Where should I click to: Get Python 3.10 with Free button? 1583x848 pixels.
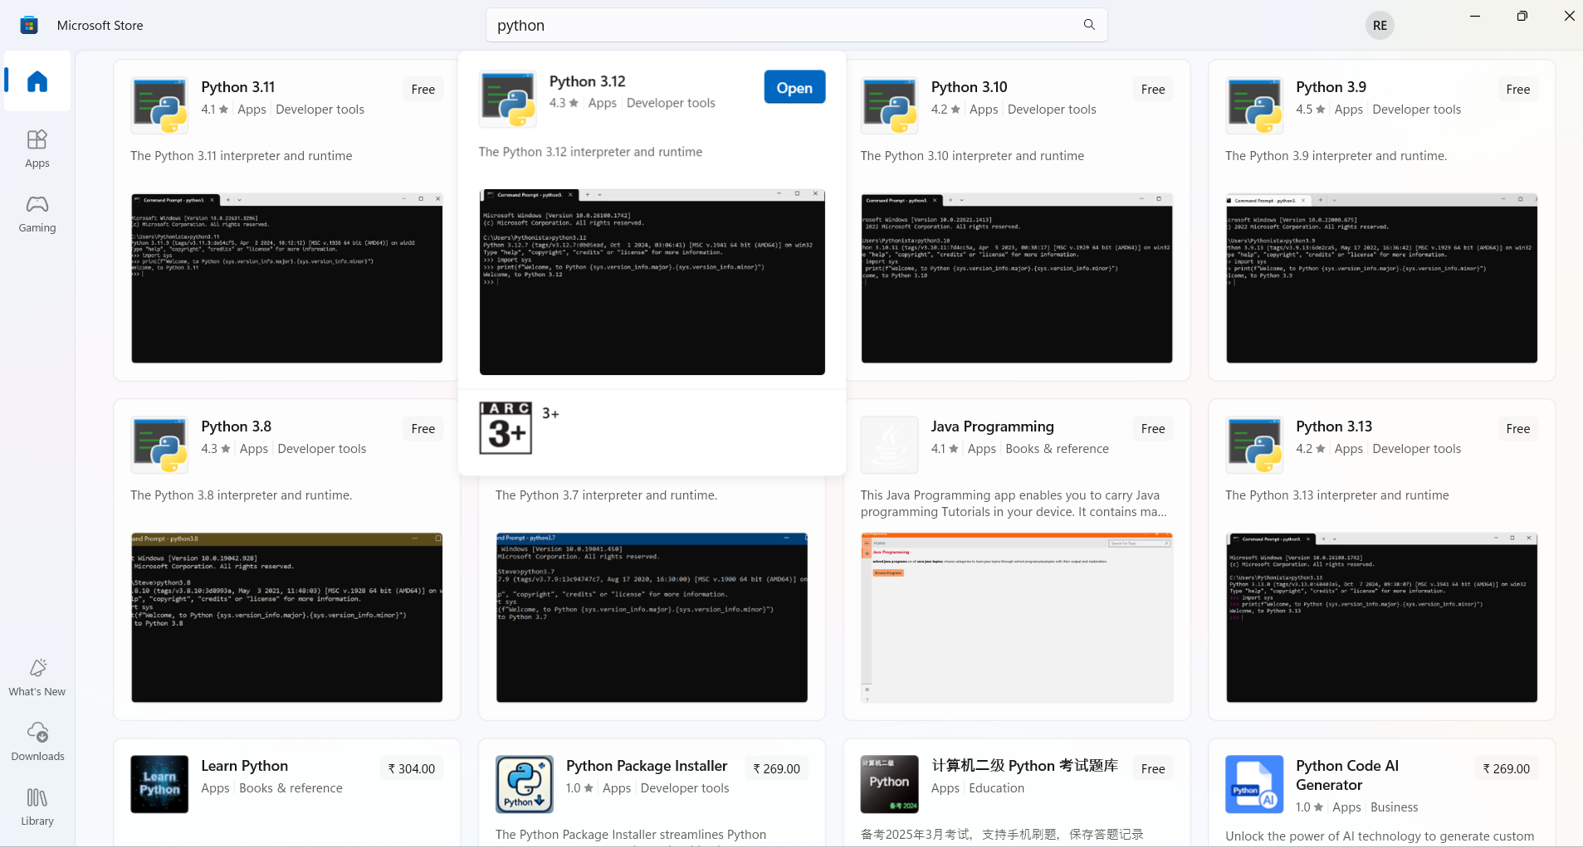tap(1153, 90)
